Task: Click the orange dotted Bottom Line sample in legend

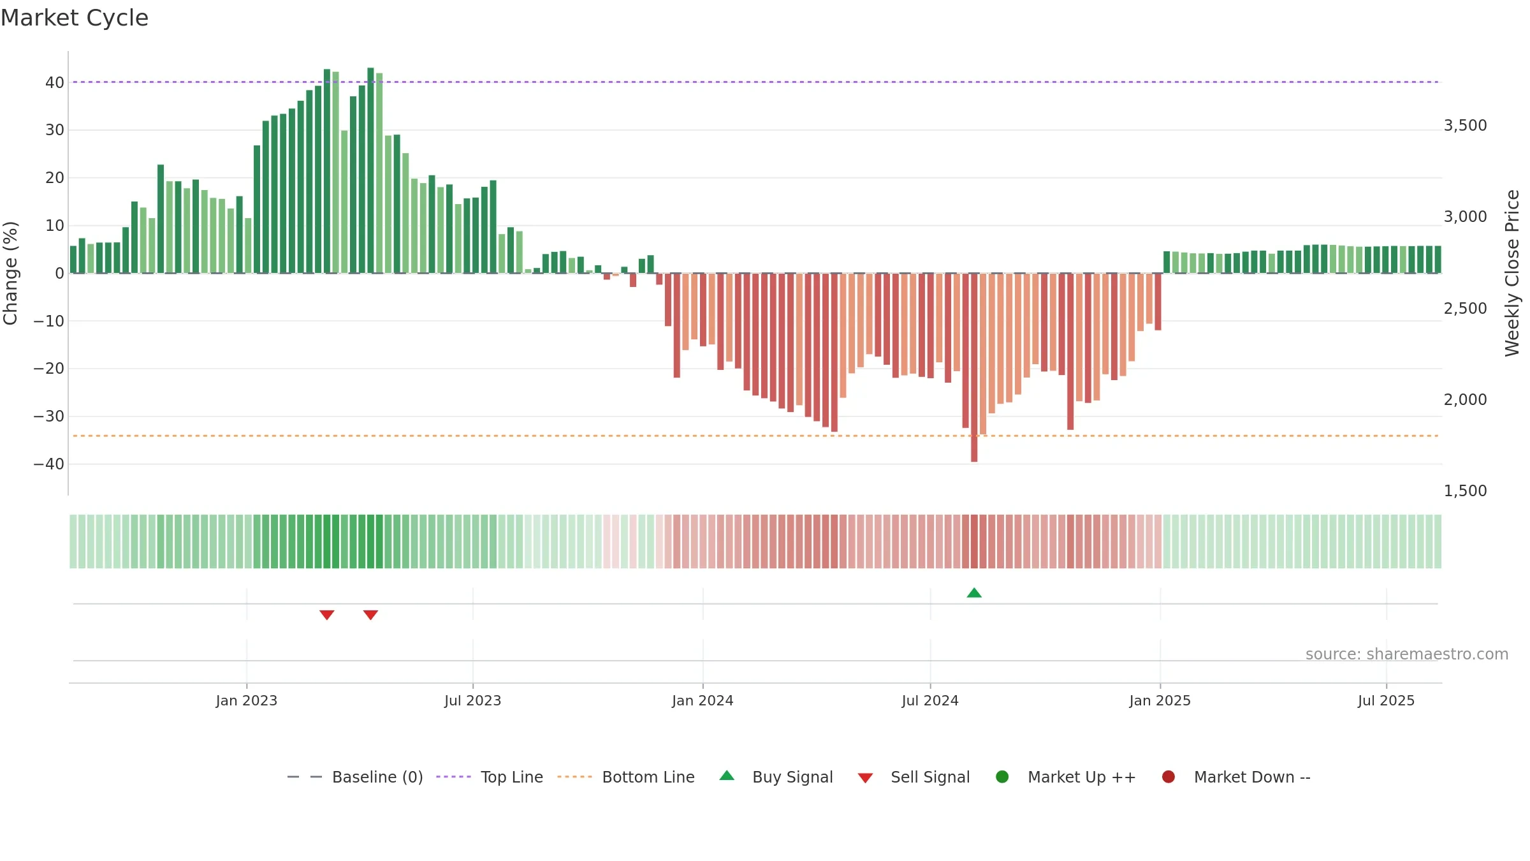Action: (x=574, y=777)
